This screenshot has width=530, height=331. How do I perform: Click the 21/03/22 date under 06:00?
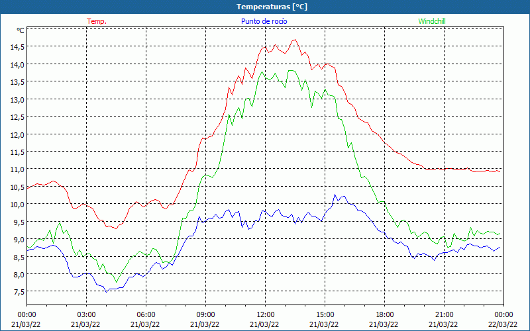pyautogui.click(x=145, y=324)
